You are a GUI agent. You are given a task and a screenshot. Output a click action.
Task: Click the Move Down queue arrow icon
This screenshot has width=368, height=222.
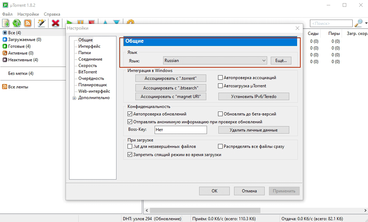pos(116,22)
